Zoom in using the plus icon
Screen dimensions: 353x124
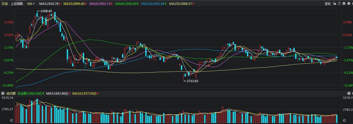344,4
